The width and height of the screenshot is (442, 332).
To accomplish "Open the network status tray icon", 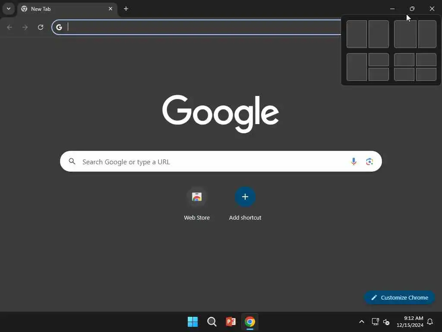I will (x=375, y=322).
